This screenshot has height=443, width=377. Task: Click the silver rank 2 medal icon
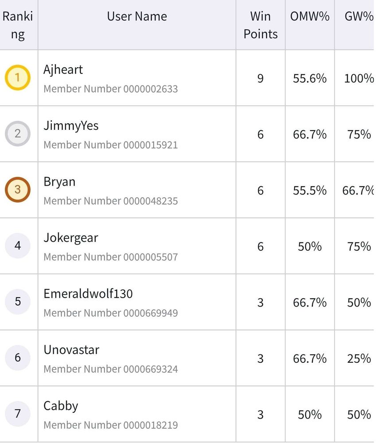point(18,134)
